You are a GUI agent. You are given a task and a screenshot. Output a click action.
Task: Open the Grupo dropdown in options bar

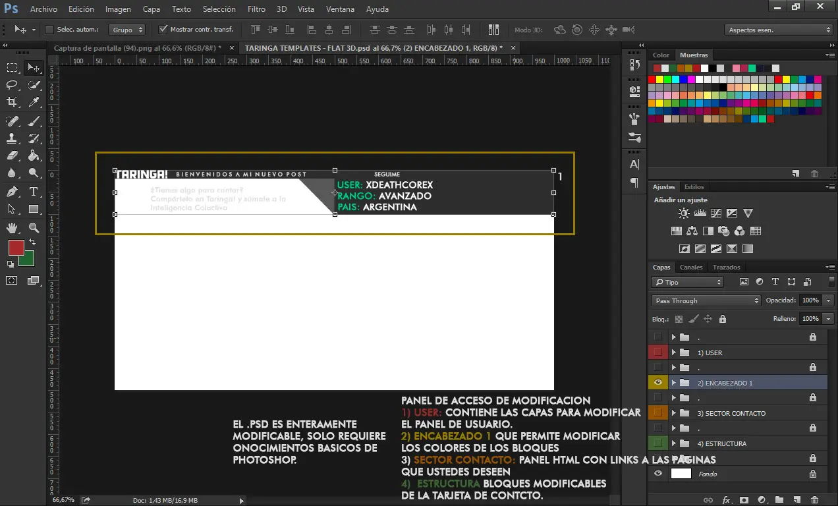(x=127, y=30)
